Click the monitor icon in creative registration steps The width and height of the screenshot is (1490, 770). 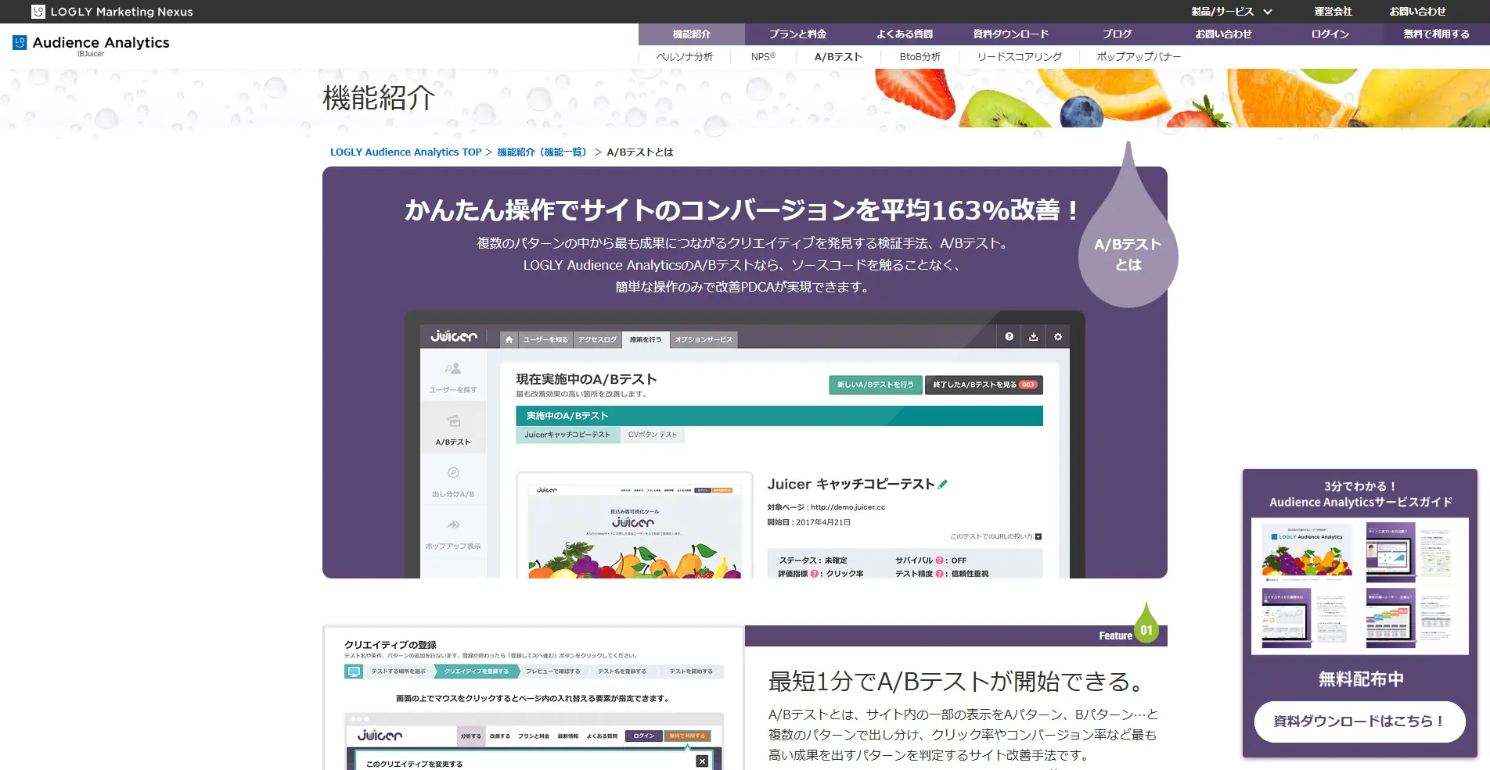[x=354, y=672]
